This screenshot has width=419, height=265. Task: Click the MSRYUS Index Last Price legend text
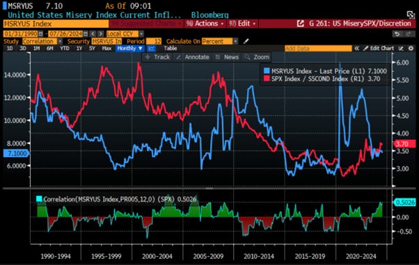(x=329, y=71)
